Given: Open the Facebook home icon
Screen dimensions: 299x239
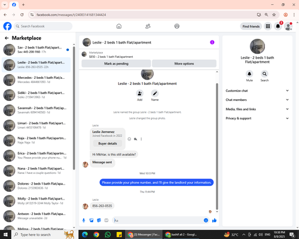Looking at the screenshot, I should point(119,26).
